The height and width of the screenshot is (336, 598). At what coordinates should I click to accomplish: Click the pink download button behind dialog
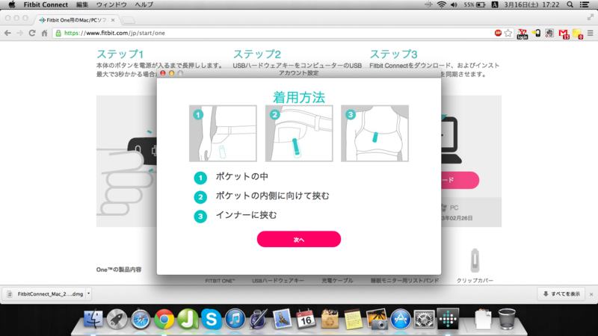point(460,180)
